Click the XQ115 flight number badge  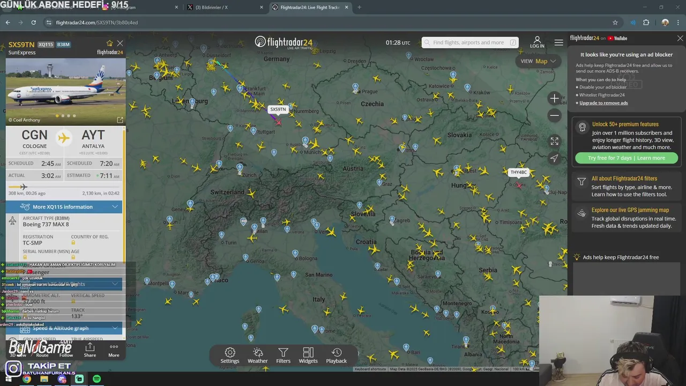[46, 44]
